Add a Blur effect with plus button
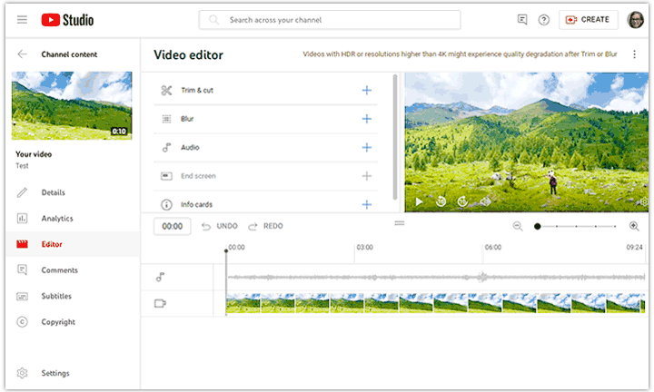This screenshot has width=654, height=392. tap(367, 119)
